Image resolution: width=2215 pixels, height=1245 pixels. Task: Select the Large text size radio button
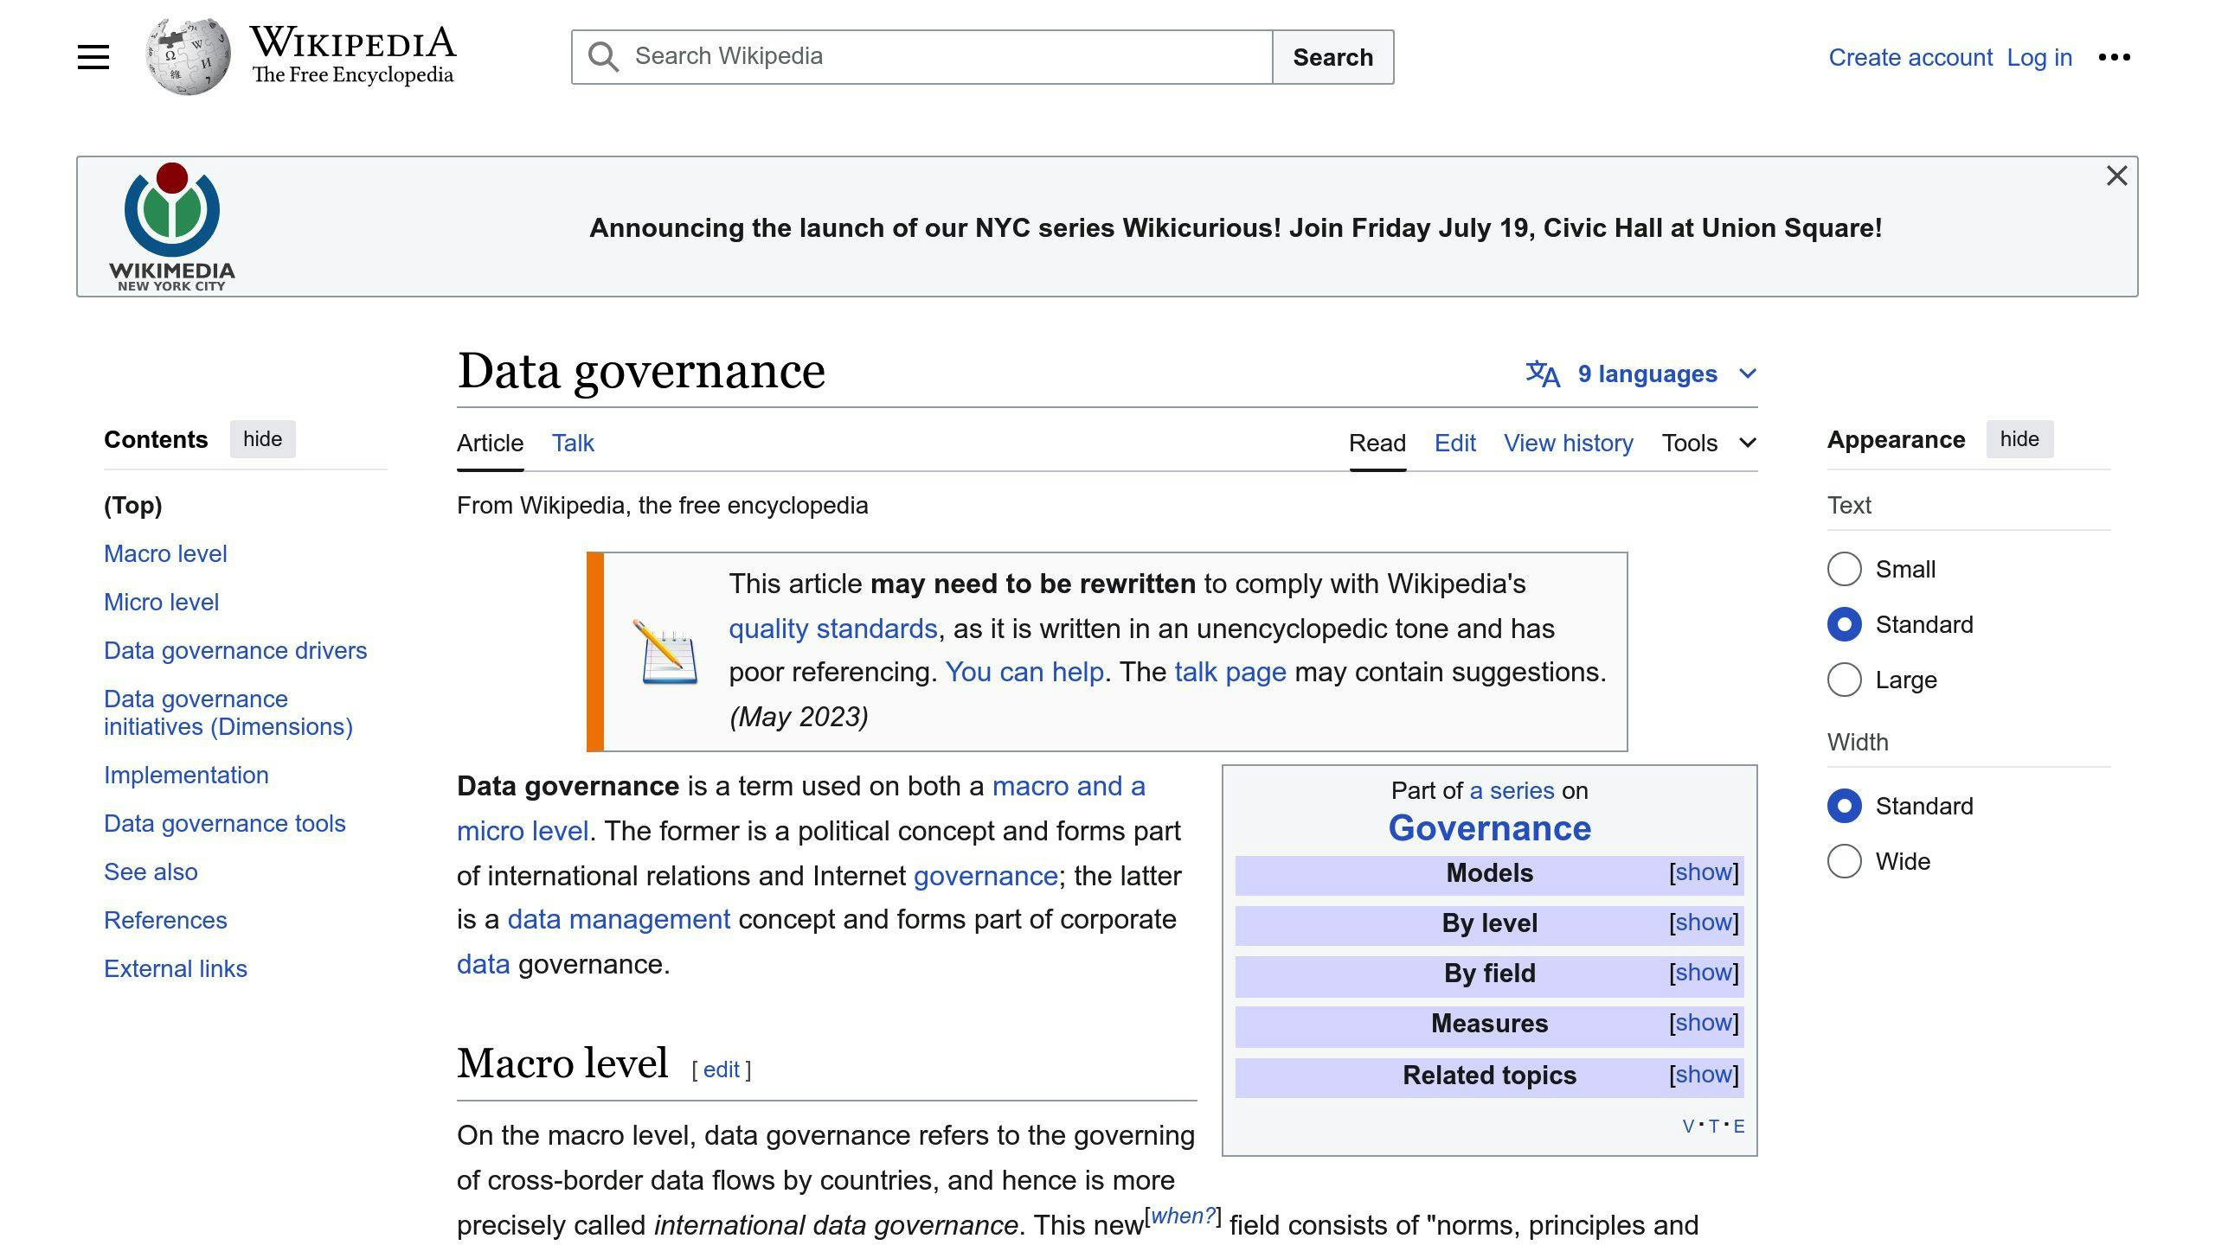pos(1844,680)
